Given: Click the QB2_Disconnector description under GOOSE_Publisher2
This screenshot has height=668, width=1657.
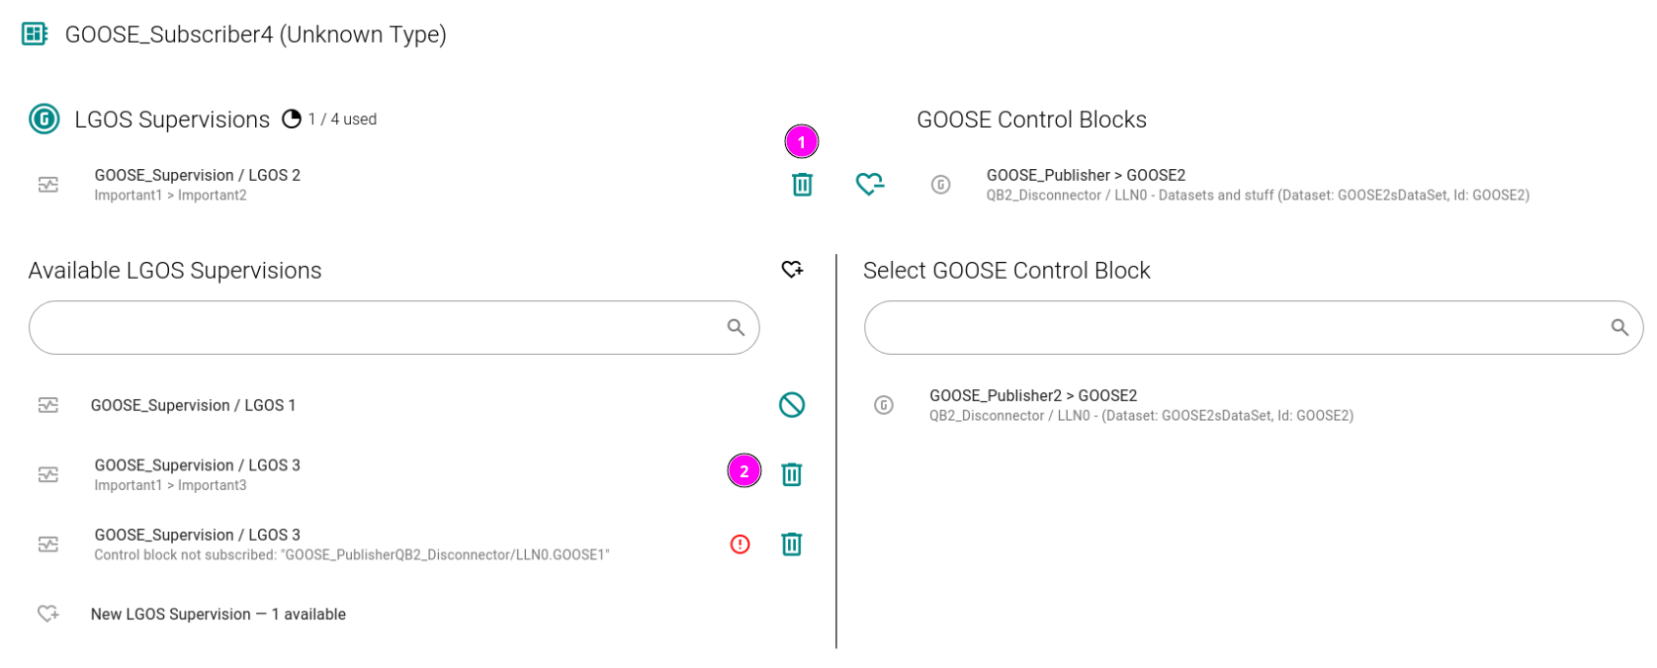Looking at the screenshot, I should coord(1141,416).
